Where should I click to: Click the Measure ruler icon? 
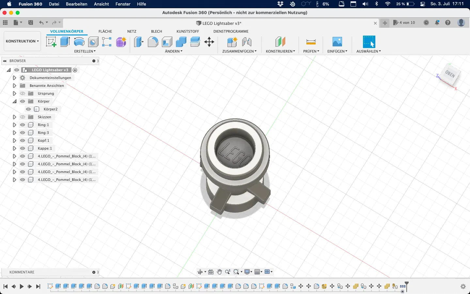311,42
